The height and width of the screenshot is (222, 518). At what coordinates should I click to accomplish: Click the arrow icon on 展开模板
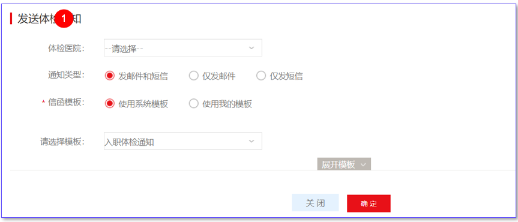[x=363, y=164]
